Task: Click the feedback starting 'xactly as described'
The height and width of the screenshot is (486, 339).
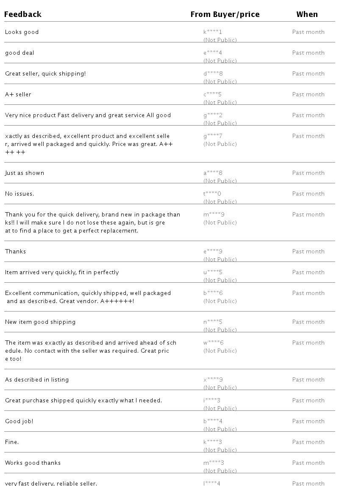Action: click(x=89, y=144)
